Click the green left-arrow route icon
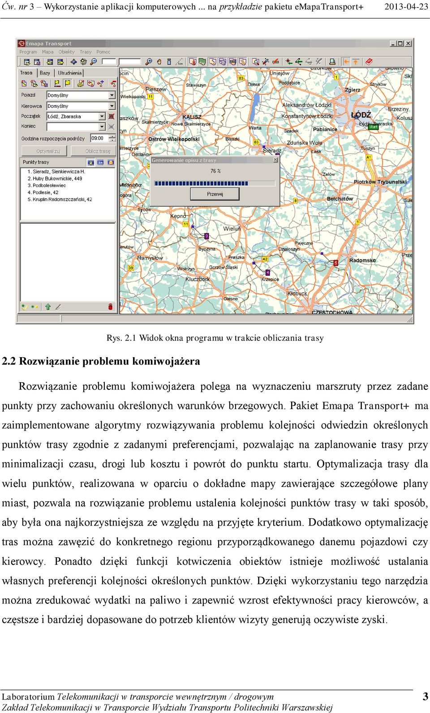The width and height of the screenshot is (430, 713). tap(299, 62)
